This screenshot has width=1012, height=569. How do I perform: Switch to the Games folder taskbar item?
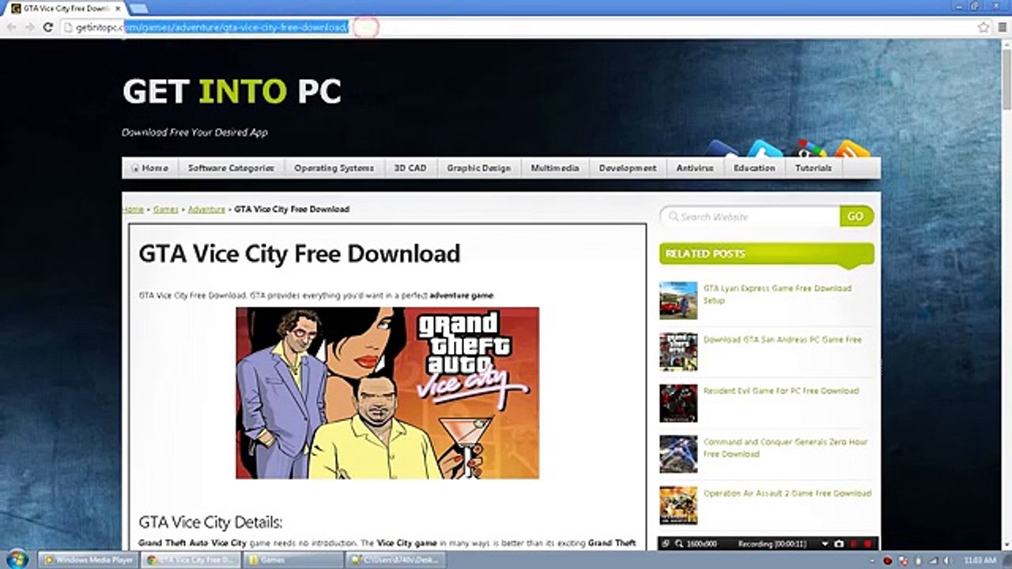pyautogui.click(x=293, y=560)
